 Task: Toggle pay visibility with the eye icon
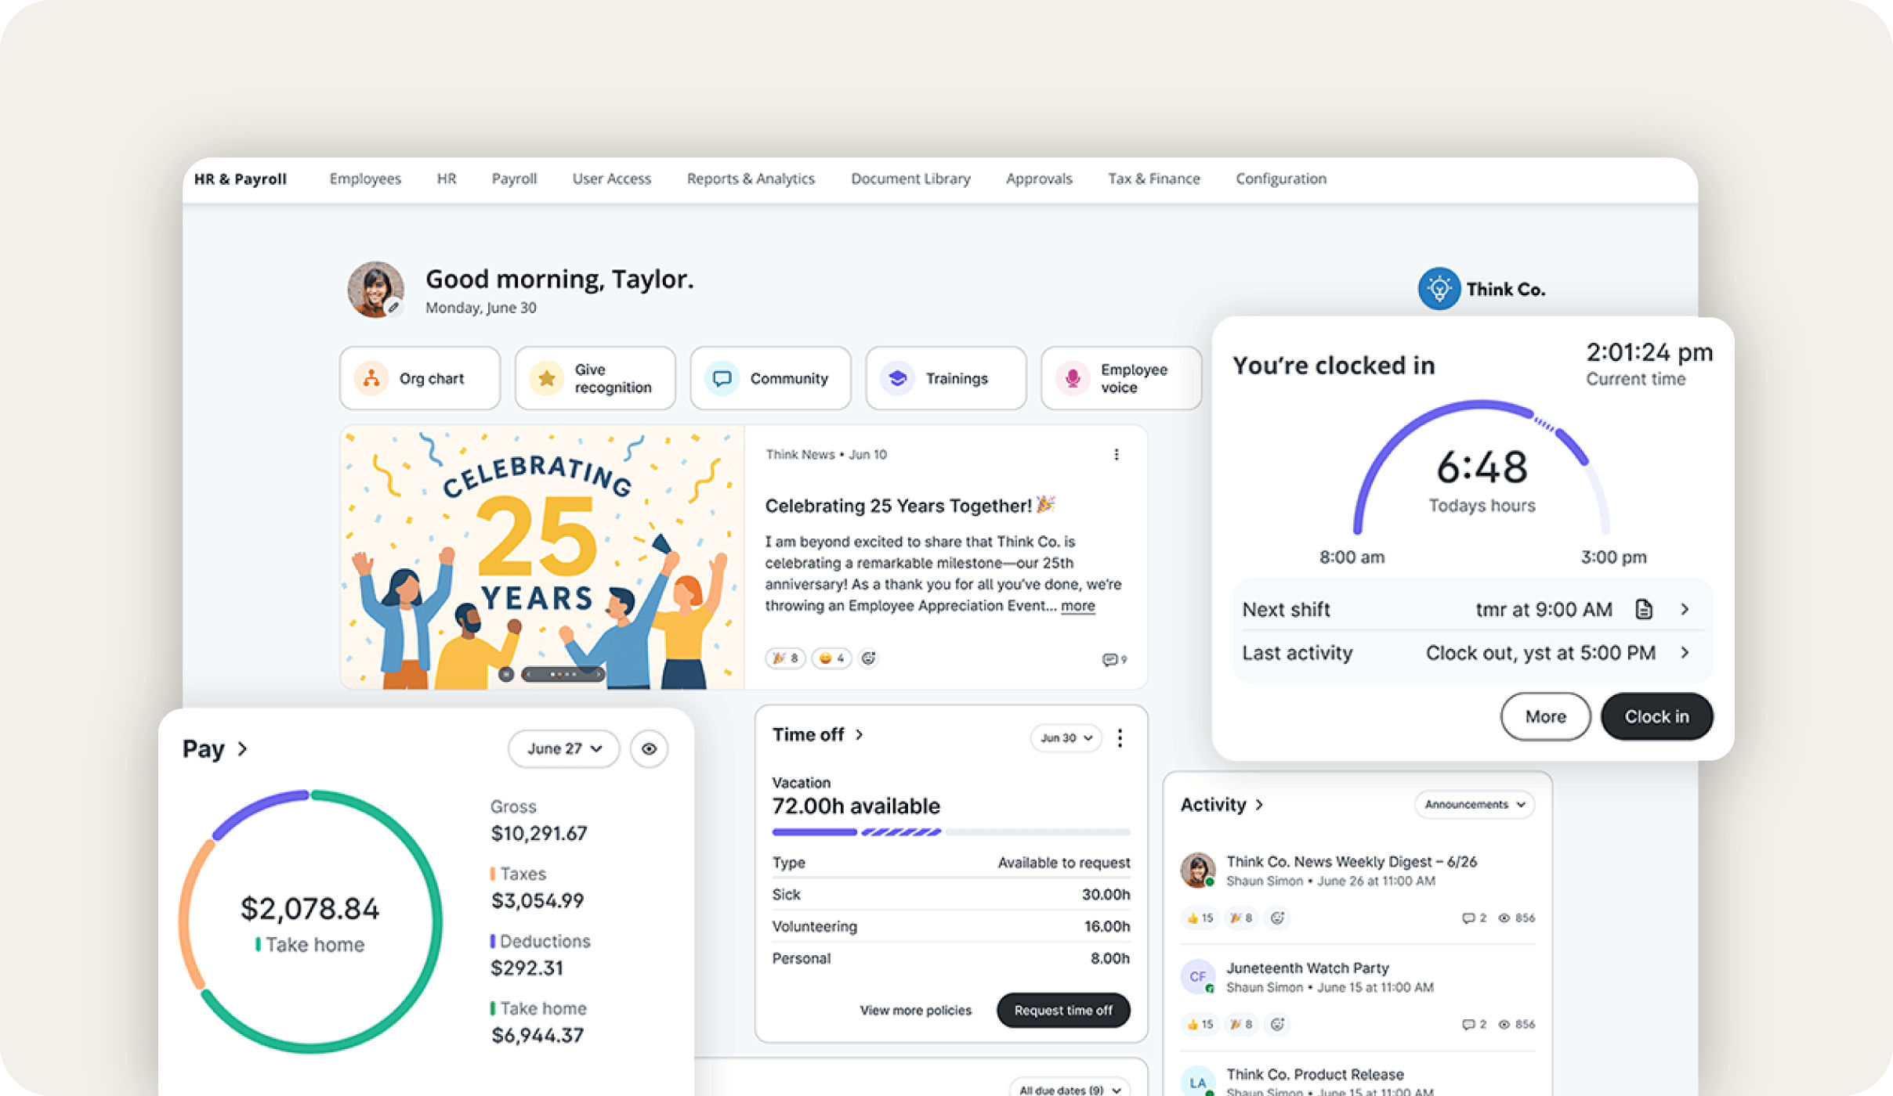[x=649, y=748]
